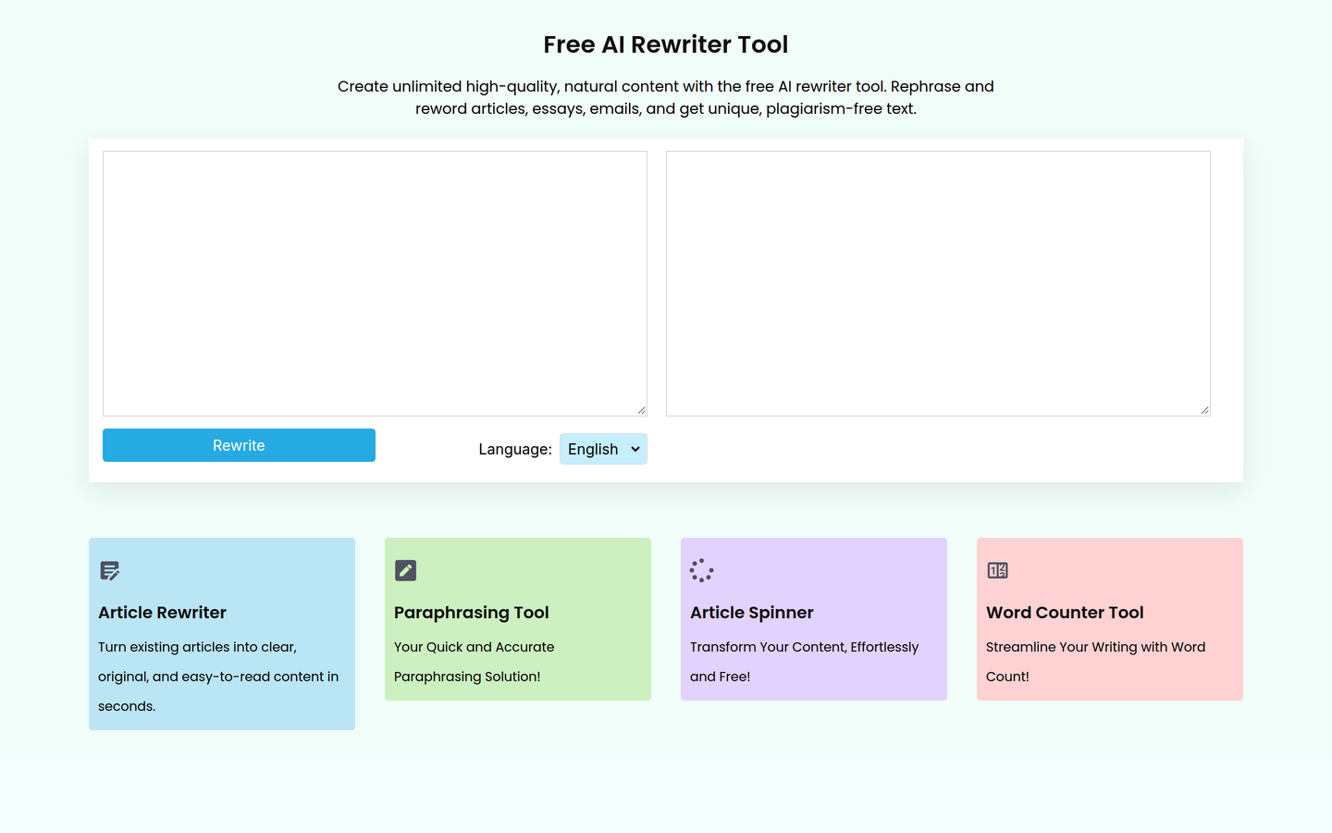Open the Language dropdown set to English
Screen dimensions: 1332x833
pos(603,449)
